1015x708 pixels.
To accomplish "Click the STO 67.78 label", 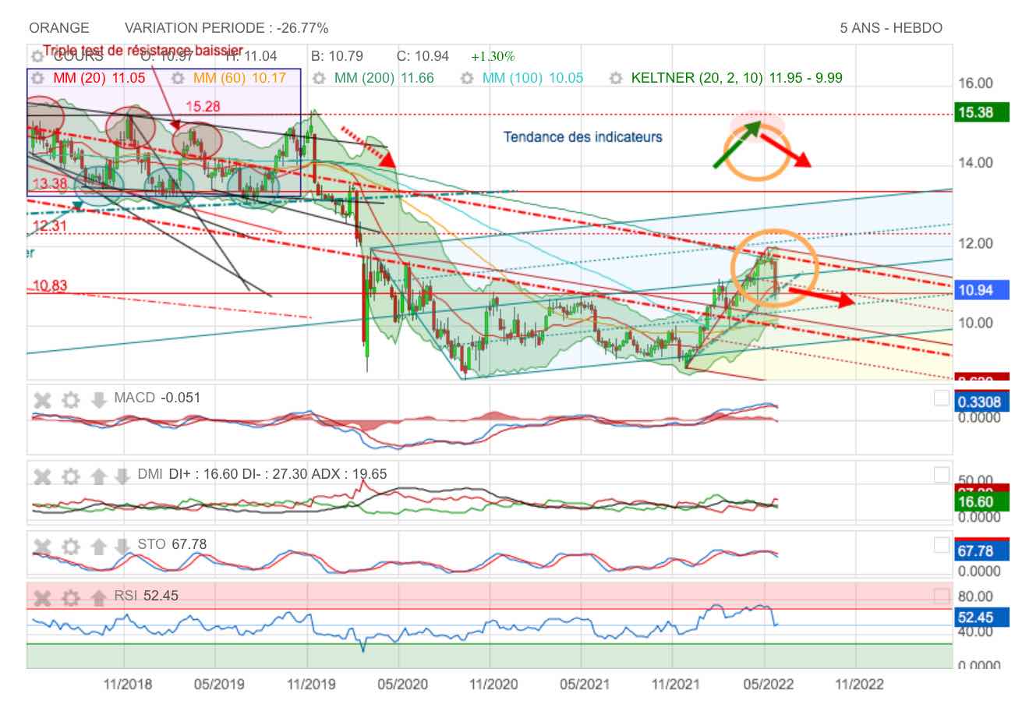I will [172, 543].
